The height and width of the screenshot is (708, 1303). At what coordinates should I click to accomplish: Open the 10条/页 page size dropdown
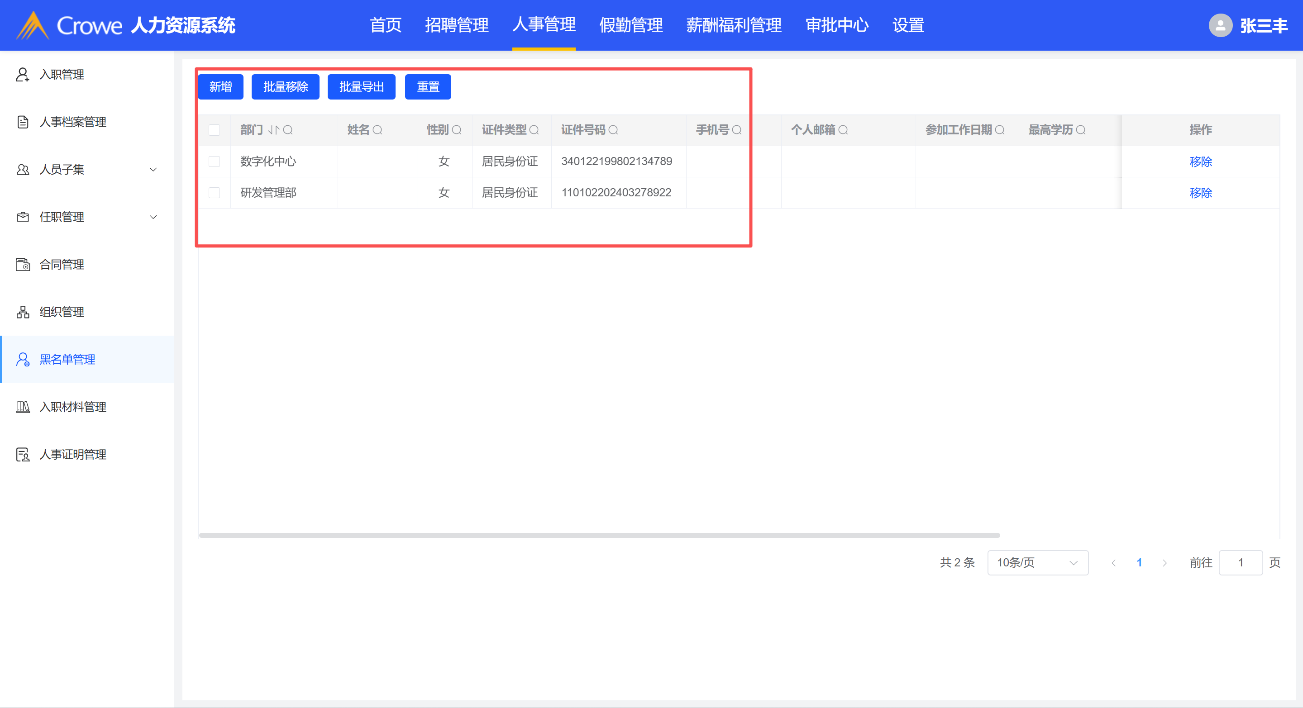(1037, 562)
